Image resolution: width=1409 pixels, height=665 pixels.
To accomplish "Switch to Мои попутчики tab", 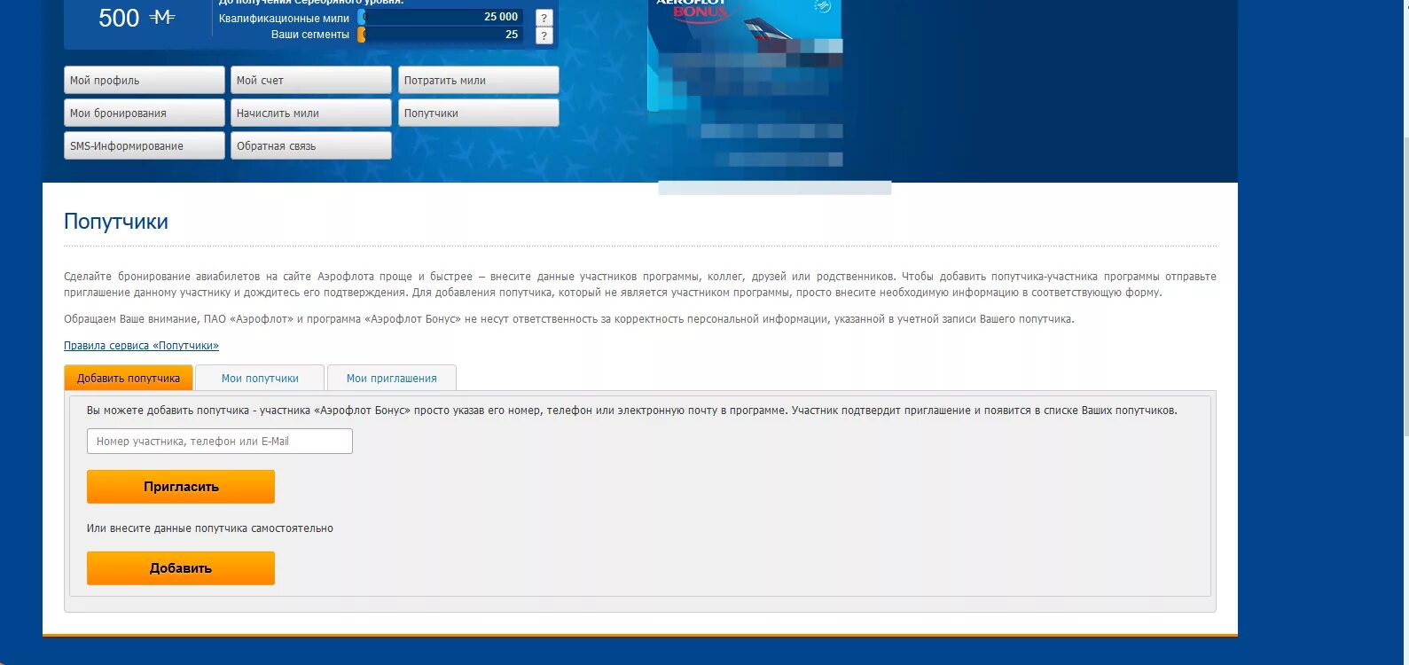I will (x=260, y=378).
